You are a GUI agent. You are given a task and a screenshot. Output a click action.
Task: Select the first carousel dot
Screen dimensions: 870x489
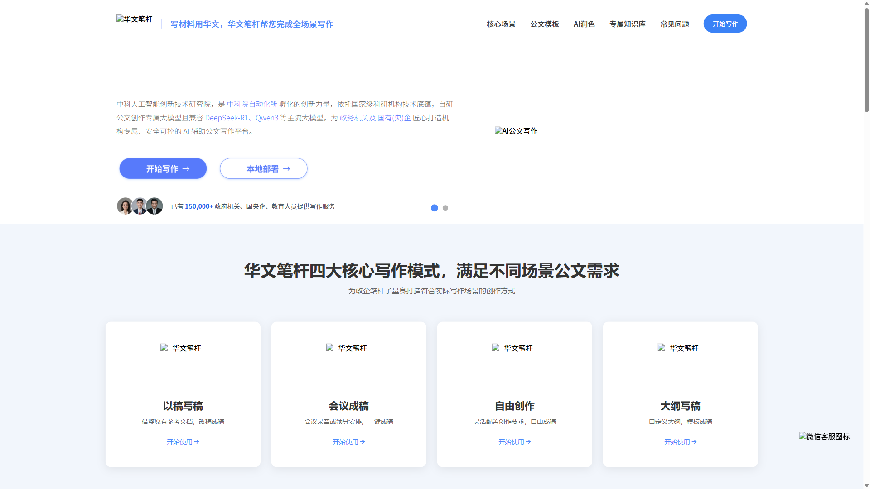tap(434, 208)
